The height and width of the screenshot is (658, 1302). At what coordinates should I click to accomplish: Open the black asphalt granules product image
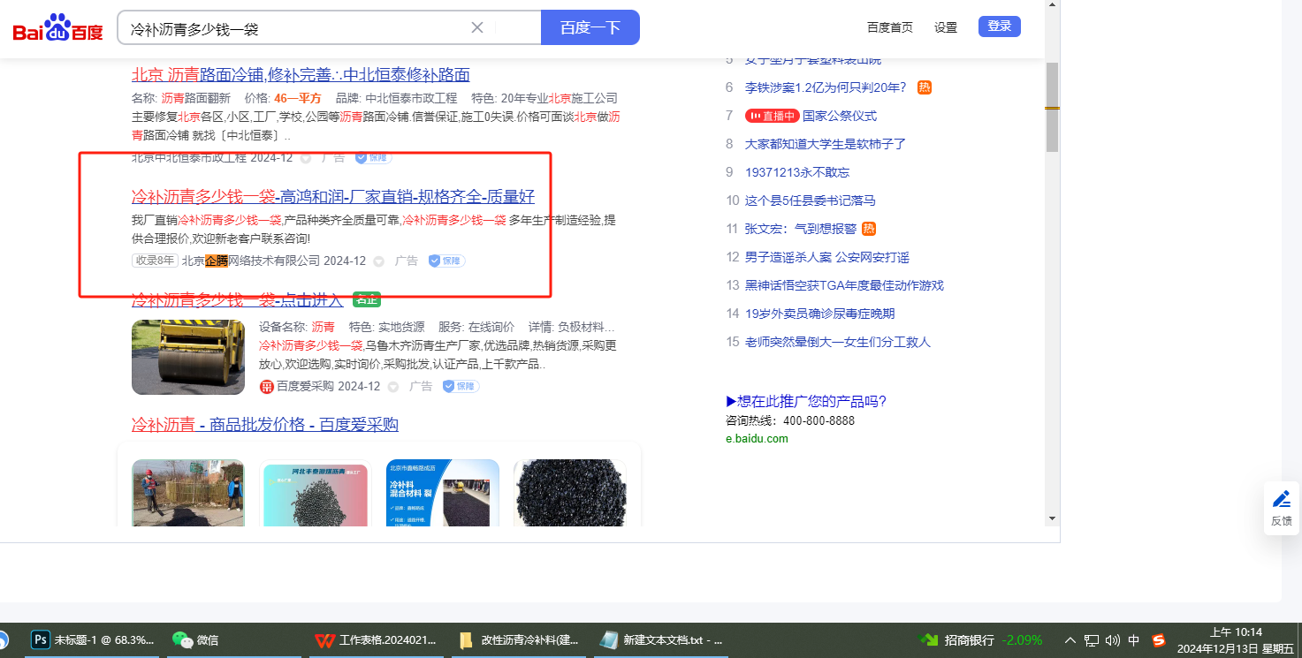[570, 493]
